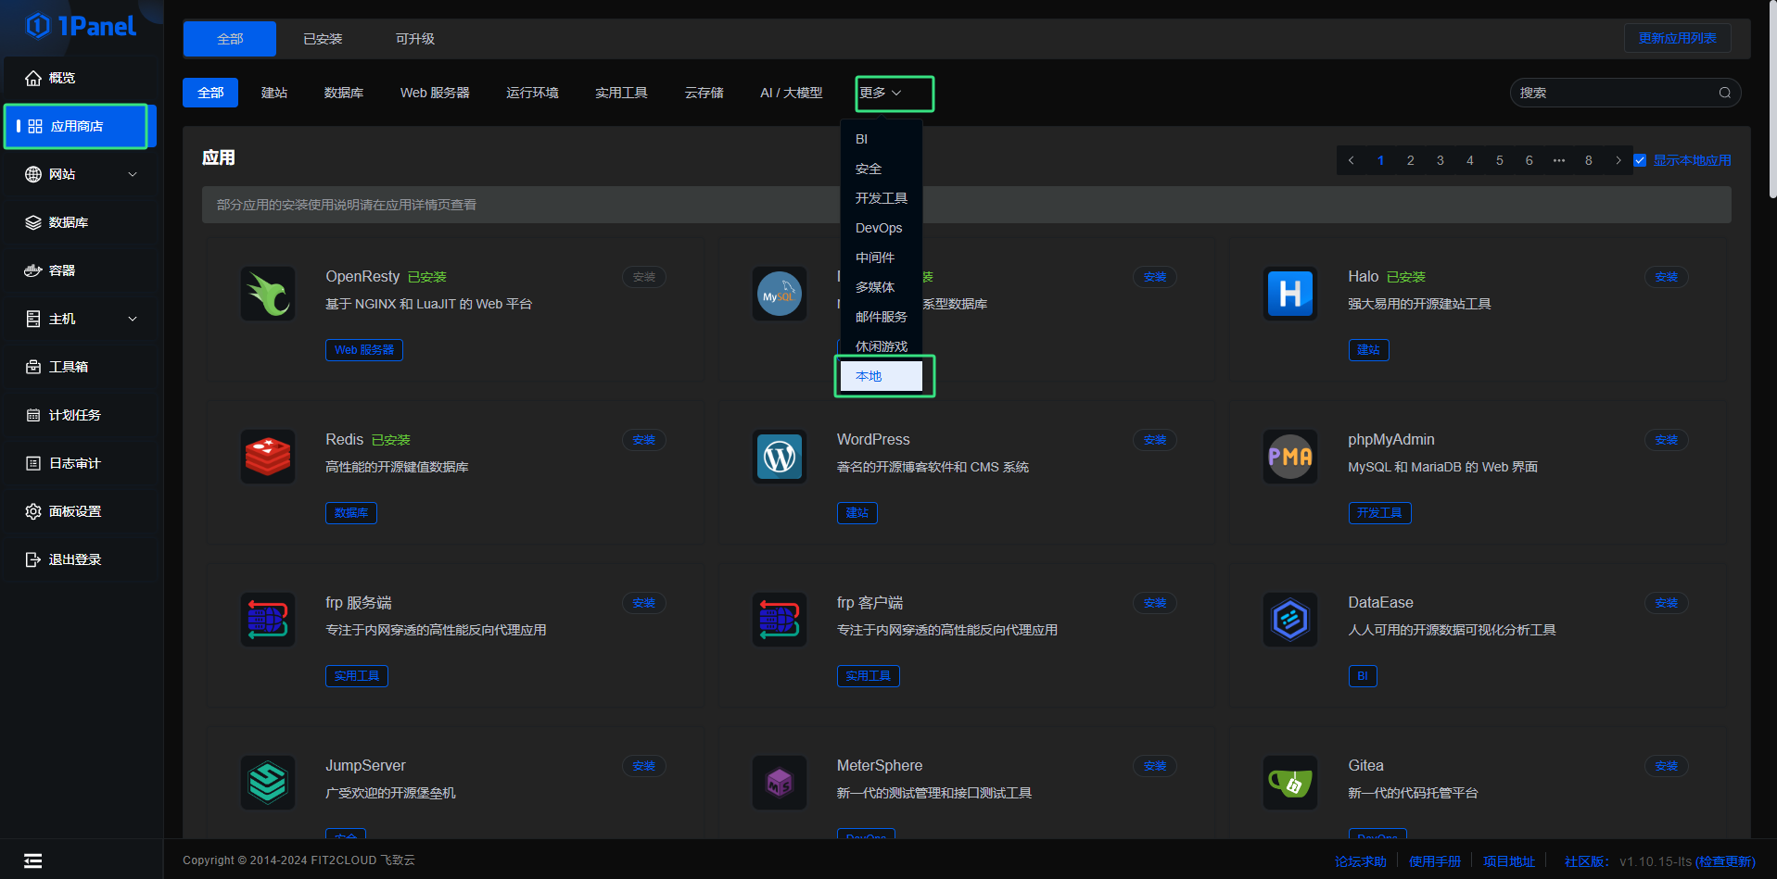Click the Gitea app icon
Screen dimensions: 1777x879
click(x=1290, y=783)
